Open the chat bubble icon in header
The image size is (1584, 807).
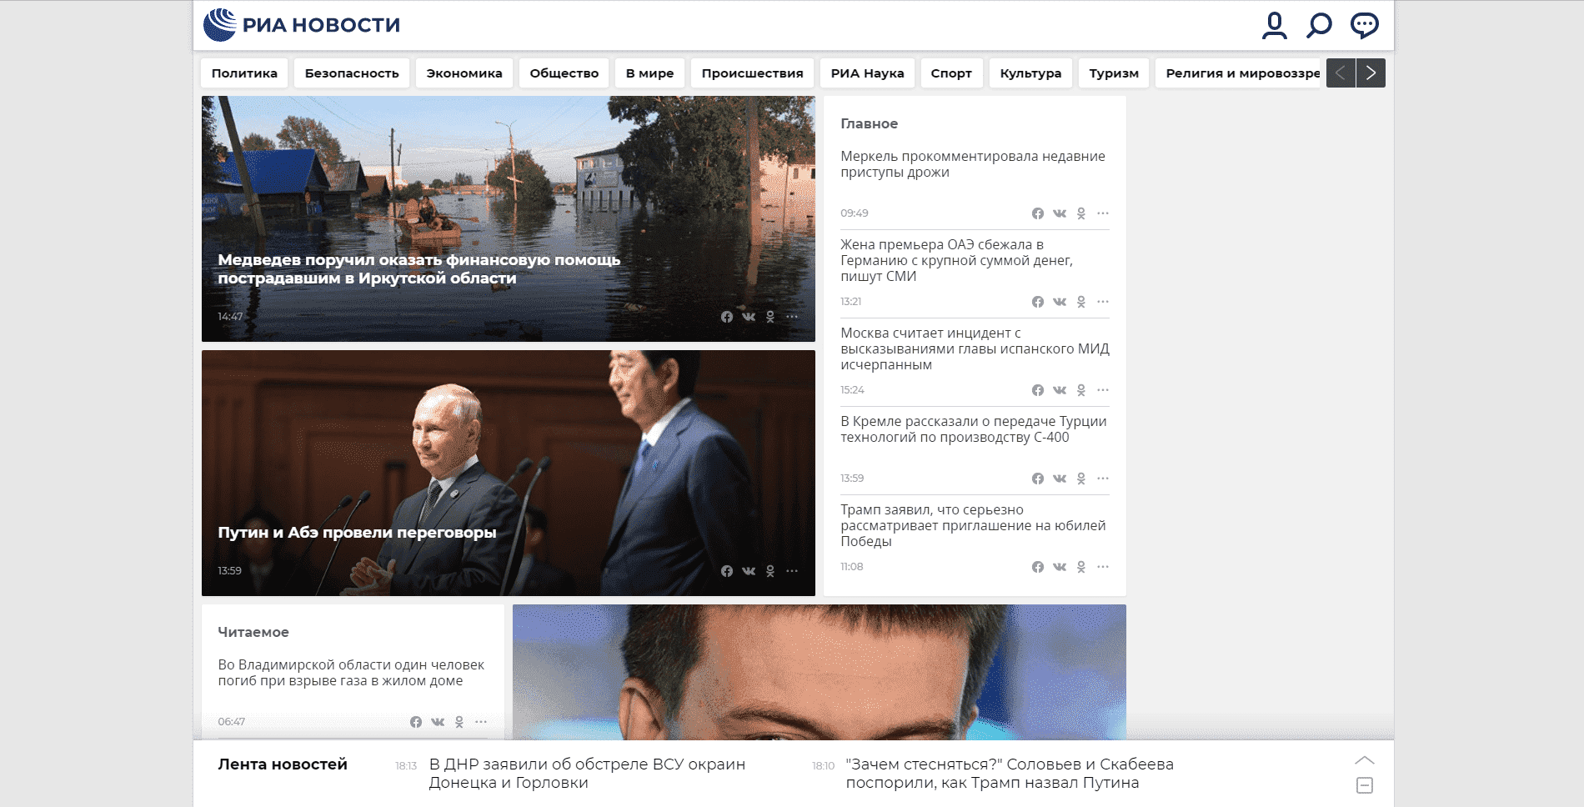point(1364,25)
